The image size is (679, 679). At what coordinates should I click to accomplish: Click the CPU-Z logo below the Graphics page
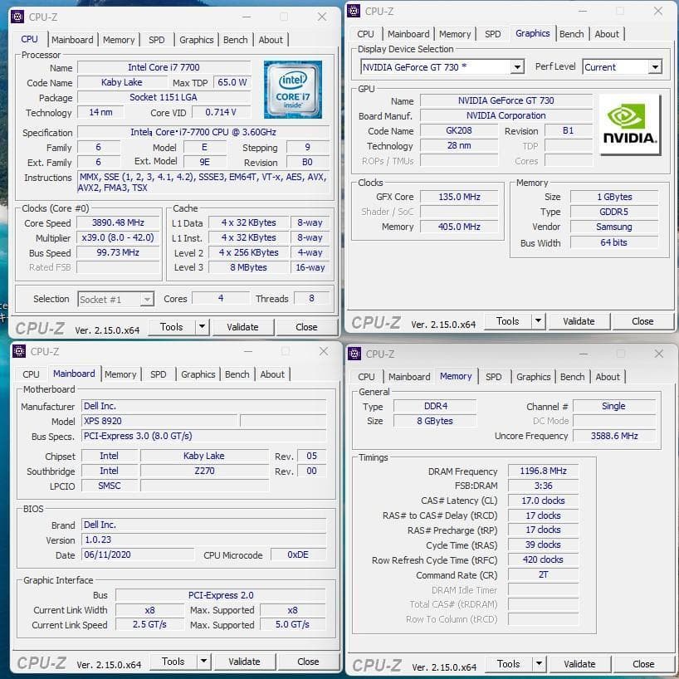pyautogui.click(x=376, y=321)
